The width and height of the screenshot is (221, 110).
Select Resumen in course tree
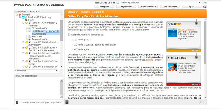pyautogui.click(x=36, y=37)
